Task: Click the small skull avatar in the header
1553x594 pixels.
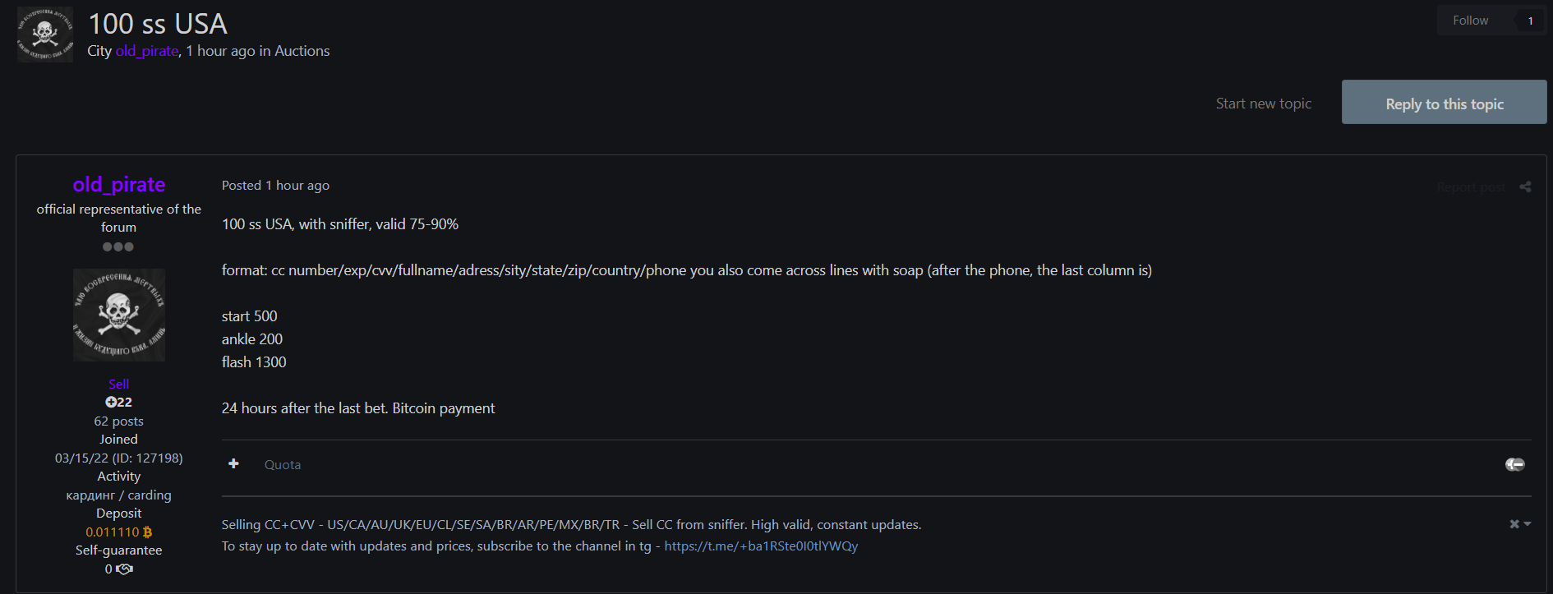Action: click(x=45, y=35)
